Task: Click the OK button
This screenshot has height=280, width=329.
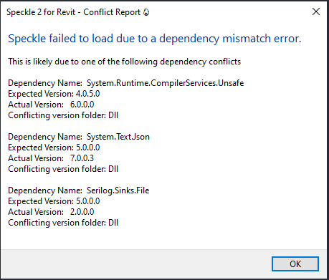Action: click(x=295, y=264)
